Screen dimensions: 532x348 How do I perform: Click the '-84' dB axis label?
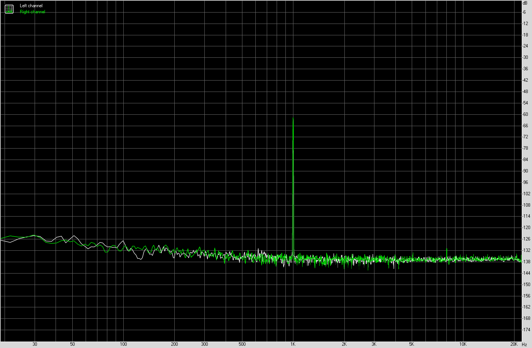coord(525,160)
